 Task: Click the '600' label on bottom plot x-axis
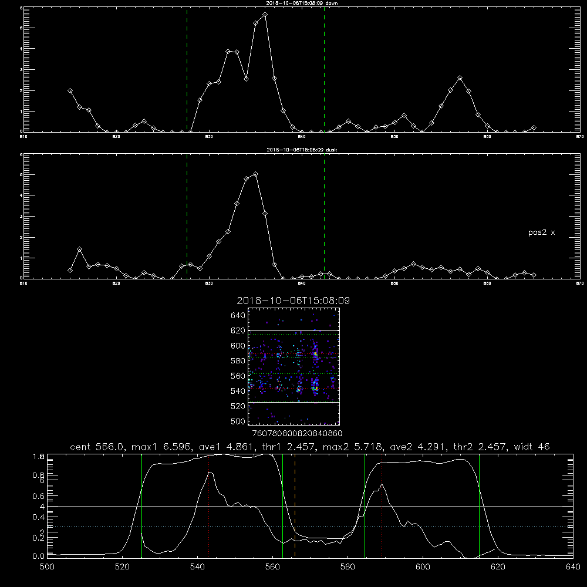pos(423,567)
